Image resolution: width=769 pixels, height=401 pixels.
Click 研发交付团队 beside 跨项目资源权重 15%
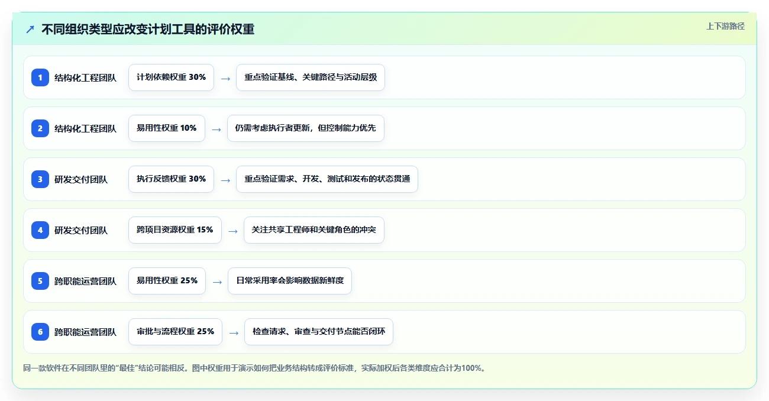tap(81, 230)
